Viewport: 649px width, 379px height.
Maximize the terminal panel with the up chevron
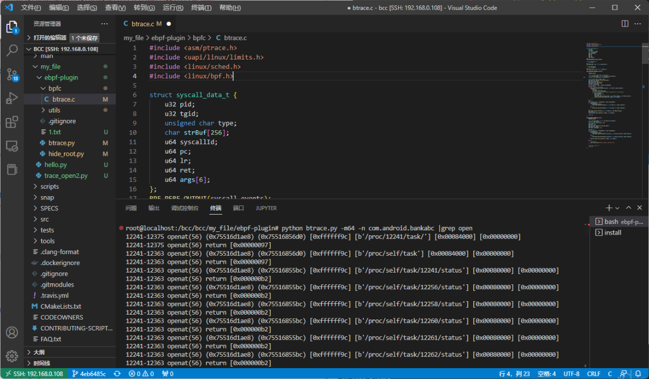click(628, 208)
